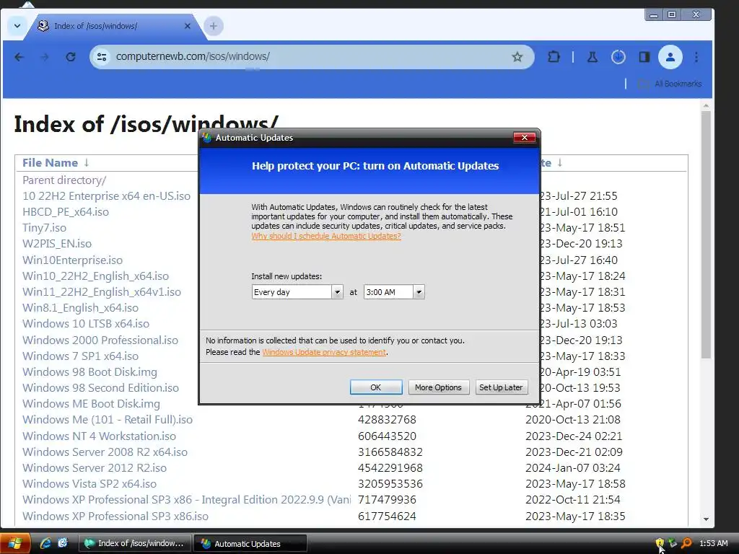Viewport: 739px width, 554px height.
Task: Open the Every day frequency dropdown
Action: pyautogui.click(x=297, y=292)
